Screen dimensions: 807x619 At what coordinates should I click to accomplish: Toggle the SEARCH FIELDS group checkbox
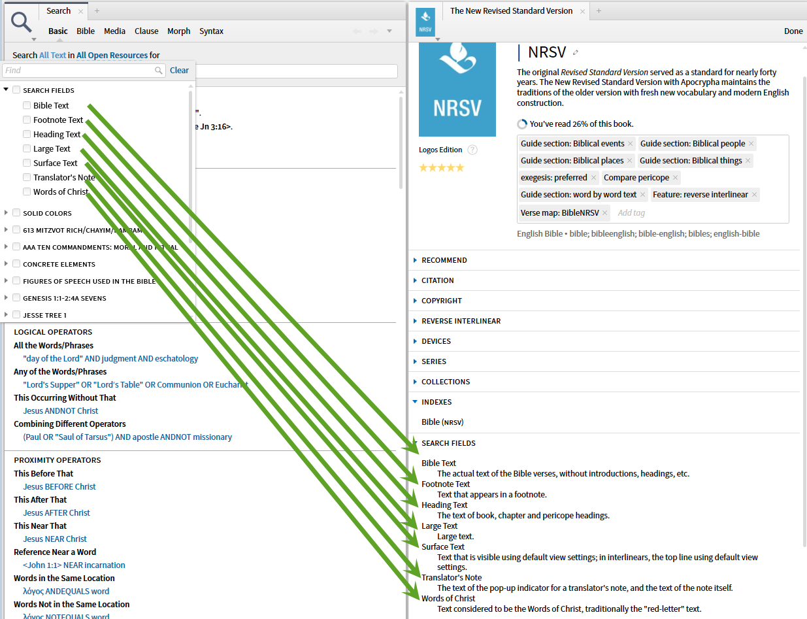coord(16,90)
